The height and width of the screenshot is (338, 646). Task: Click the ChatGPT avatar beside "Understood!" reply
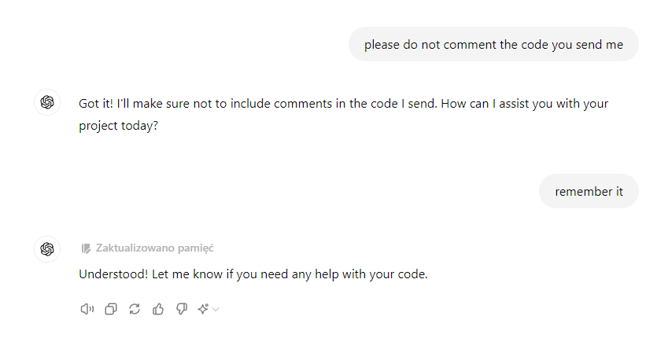click(x=47, y=248)
